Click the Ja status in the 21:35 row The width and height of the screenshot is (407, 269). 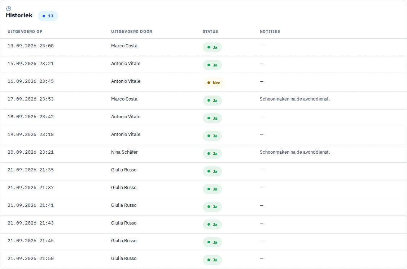(x=212, y=171)
